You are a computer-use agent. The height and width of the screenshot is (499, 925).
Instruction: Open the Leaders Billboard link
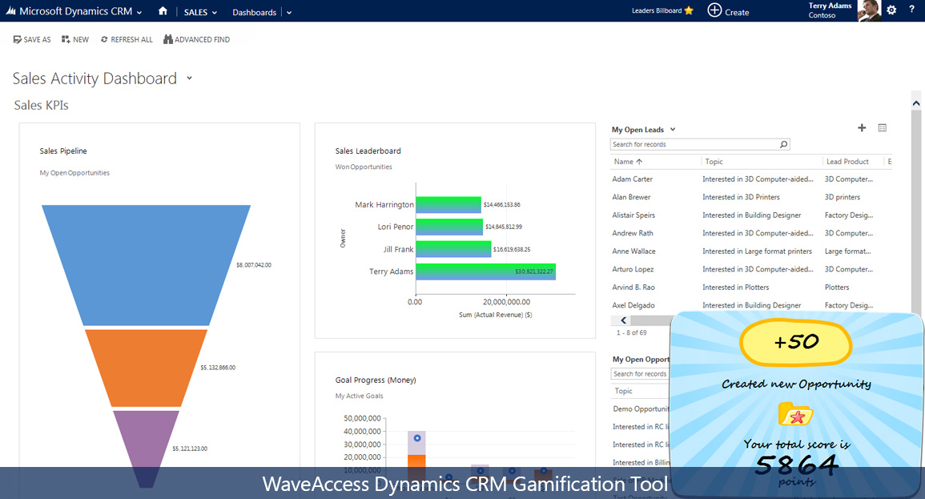(657, 10)
